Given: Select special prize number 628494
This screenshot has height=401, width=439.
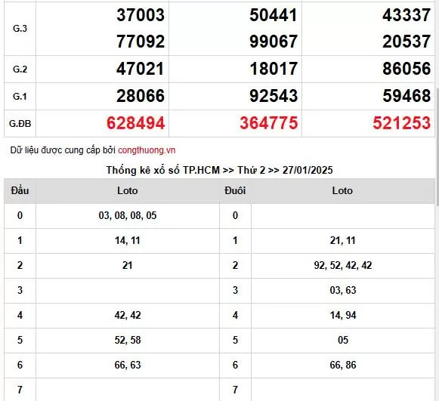Looking at the screenshot, I should tap(135, 123).
